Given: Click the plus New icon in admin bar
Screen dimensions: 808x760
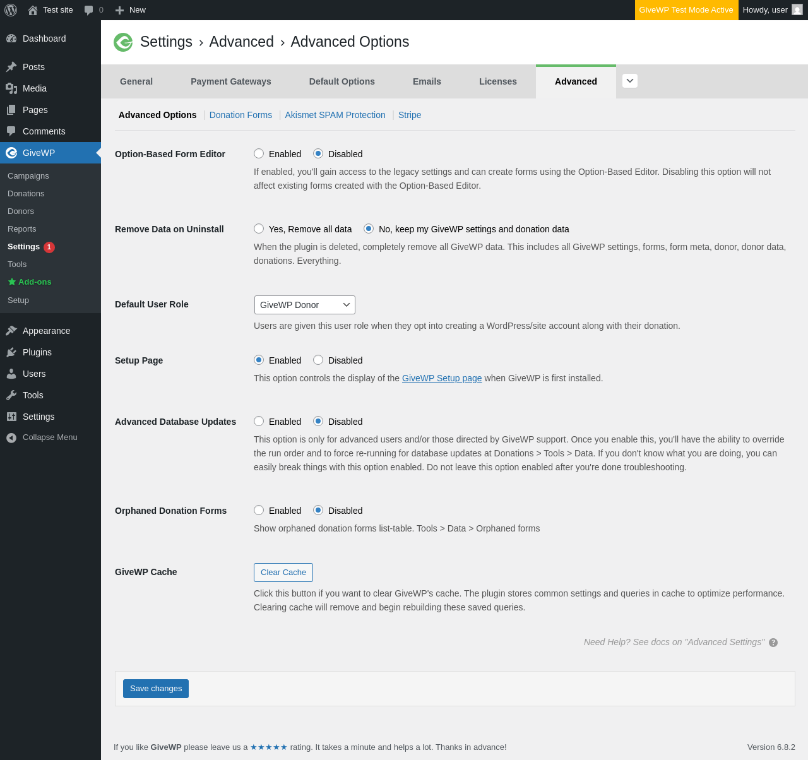Looking at the screenshot, I should point(119,10).
